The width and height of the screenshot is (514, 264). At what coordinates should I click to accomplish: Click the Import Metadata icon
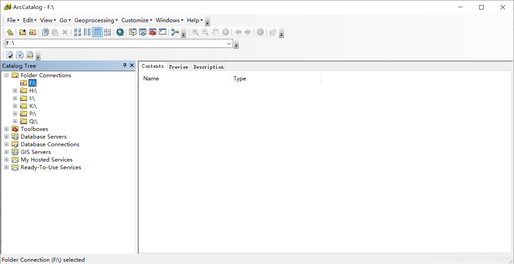(x=30, y=55)
